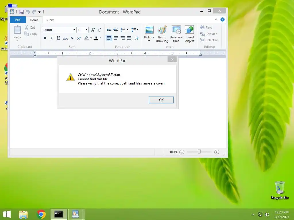Screen dimensions: 294x220
Task: Click the Cut button
Action: (x=30, y=27)
